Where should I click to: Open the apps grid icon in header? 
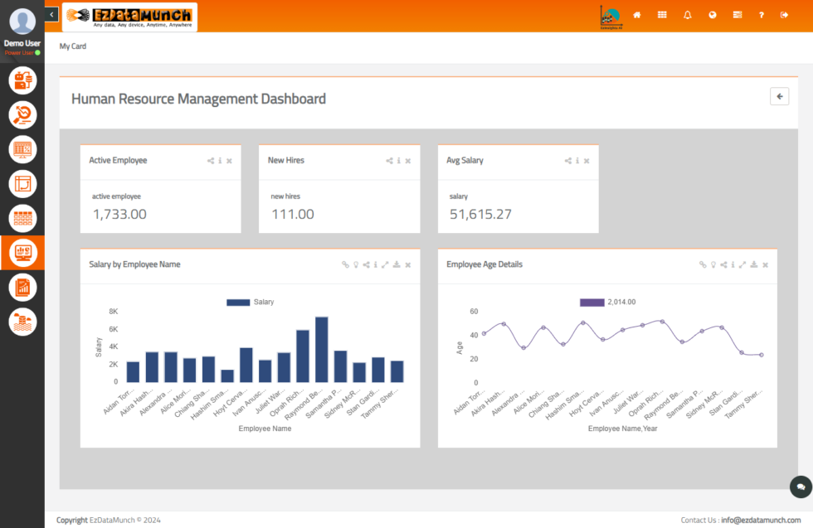click(x=662, y=15)
